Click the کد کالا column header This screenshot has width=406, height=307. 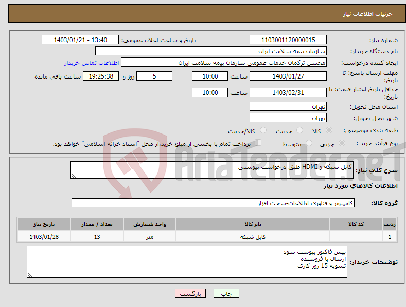click(356, 224)
